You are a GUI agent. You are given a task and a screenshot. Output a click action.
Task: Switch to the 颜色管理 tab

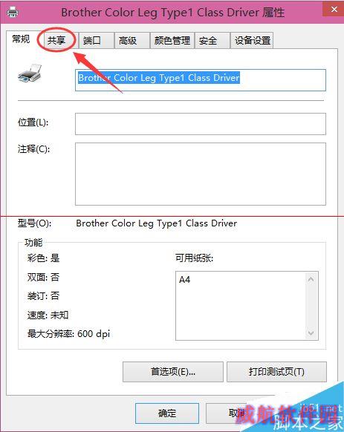coord(172,41)
